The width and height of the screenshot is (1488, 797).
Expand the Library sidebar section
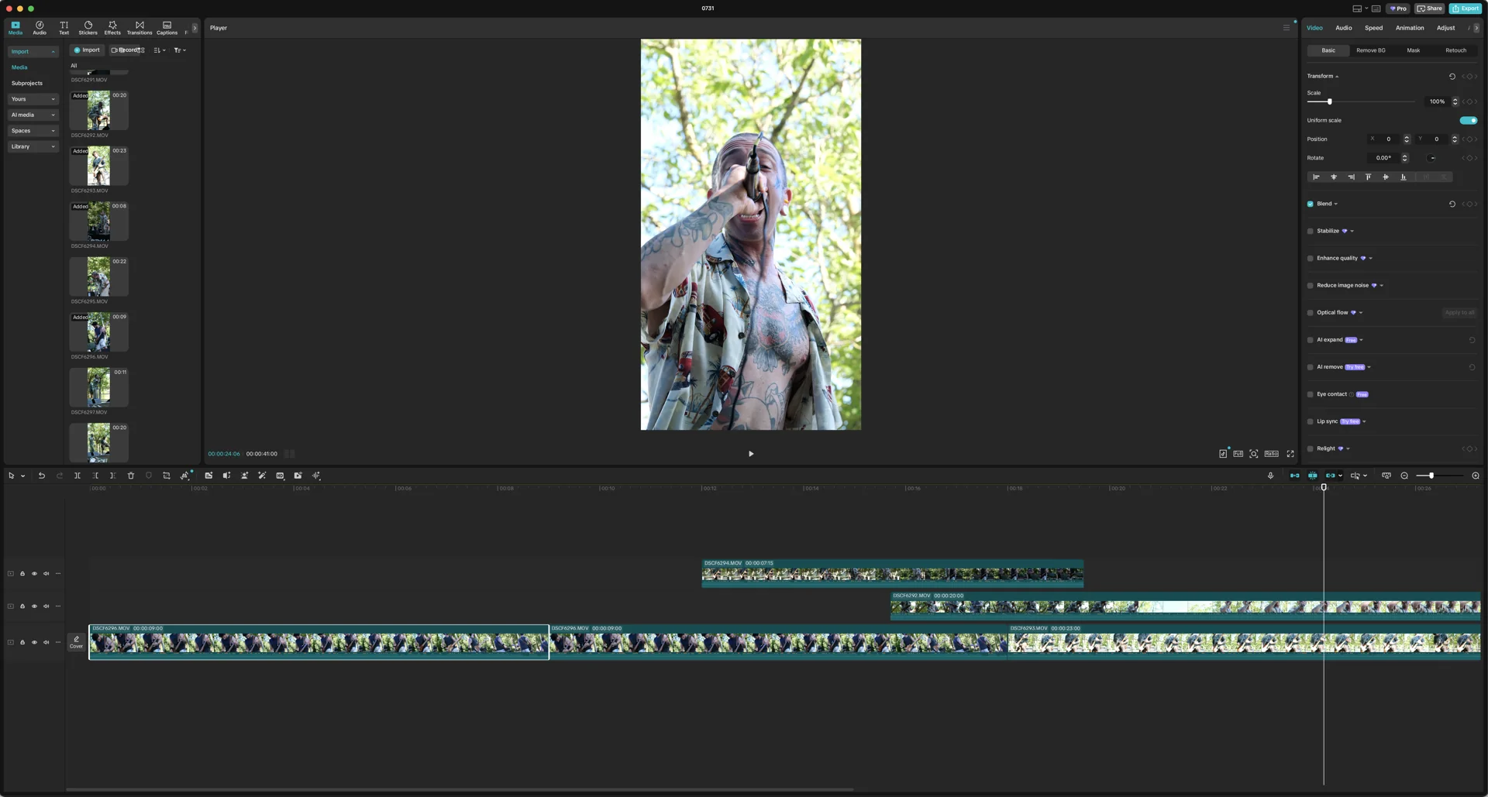point(33,146)
